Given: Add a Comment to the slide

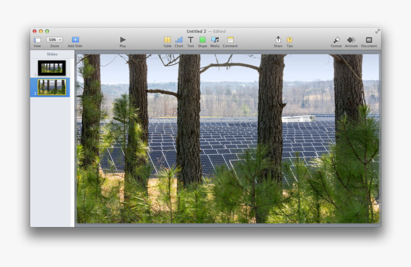Looking at the screenshot, I should click(x=230, y=40).
